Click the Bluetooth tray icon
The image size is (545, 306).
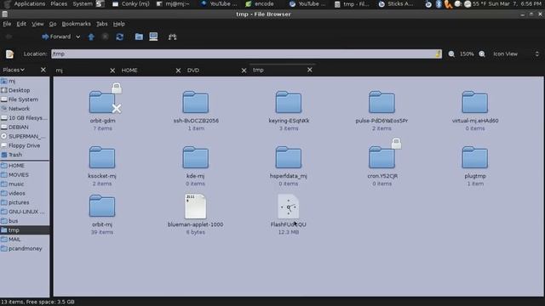[x=439, y=4]
